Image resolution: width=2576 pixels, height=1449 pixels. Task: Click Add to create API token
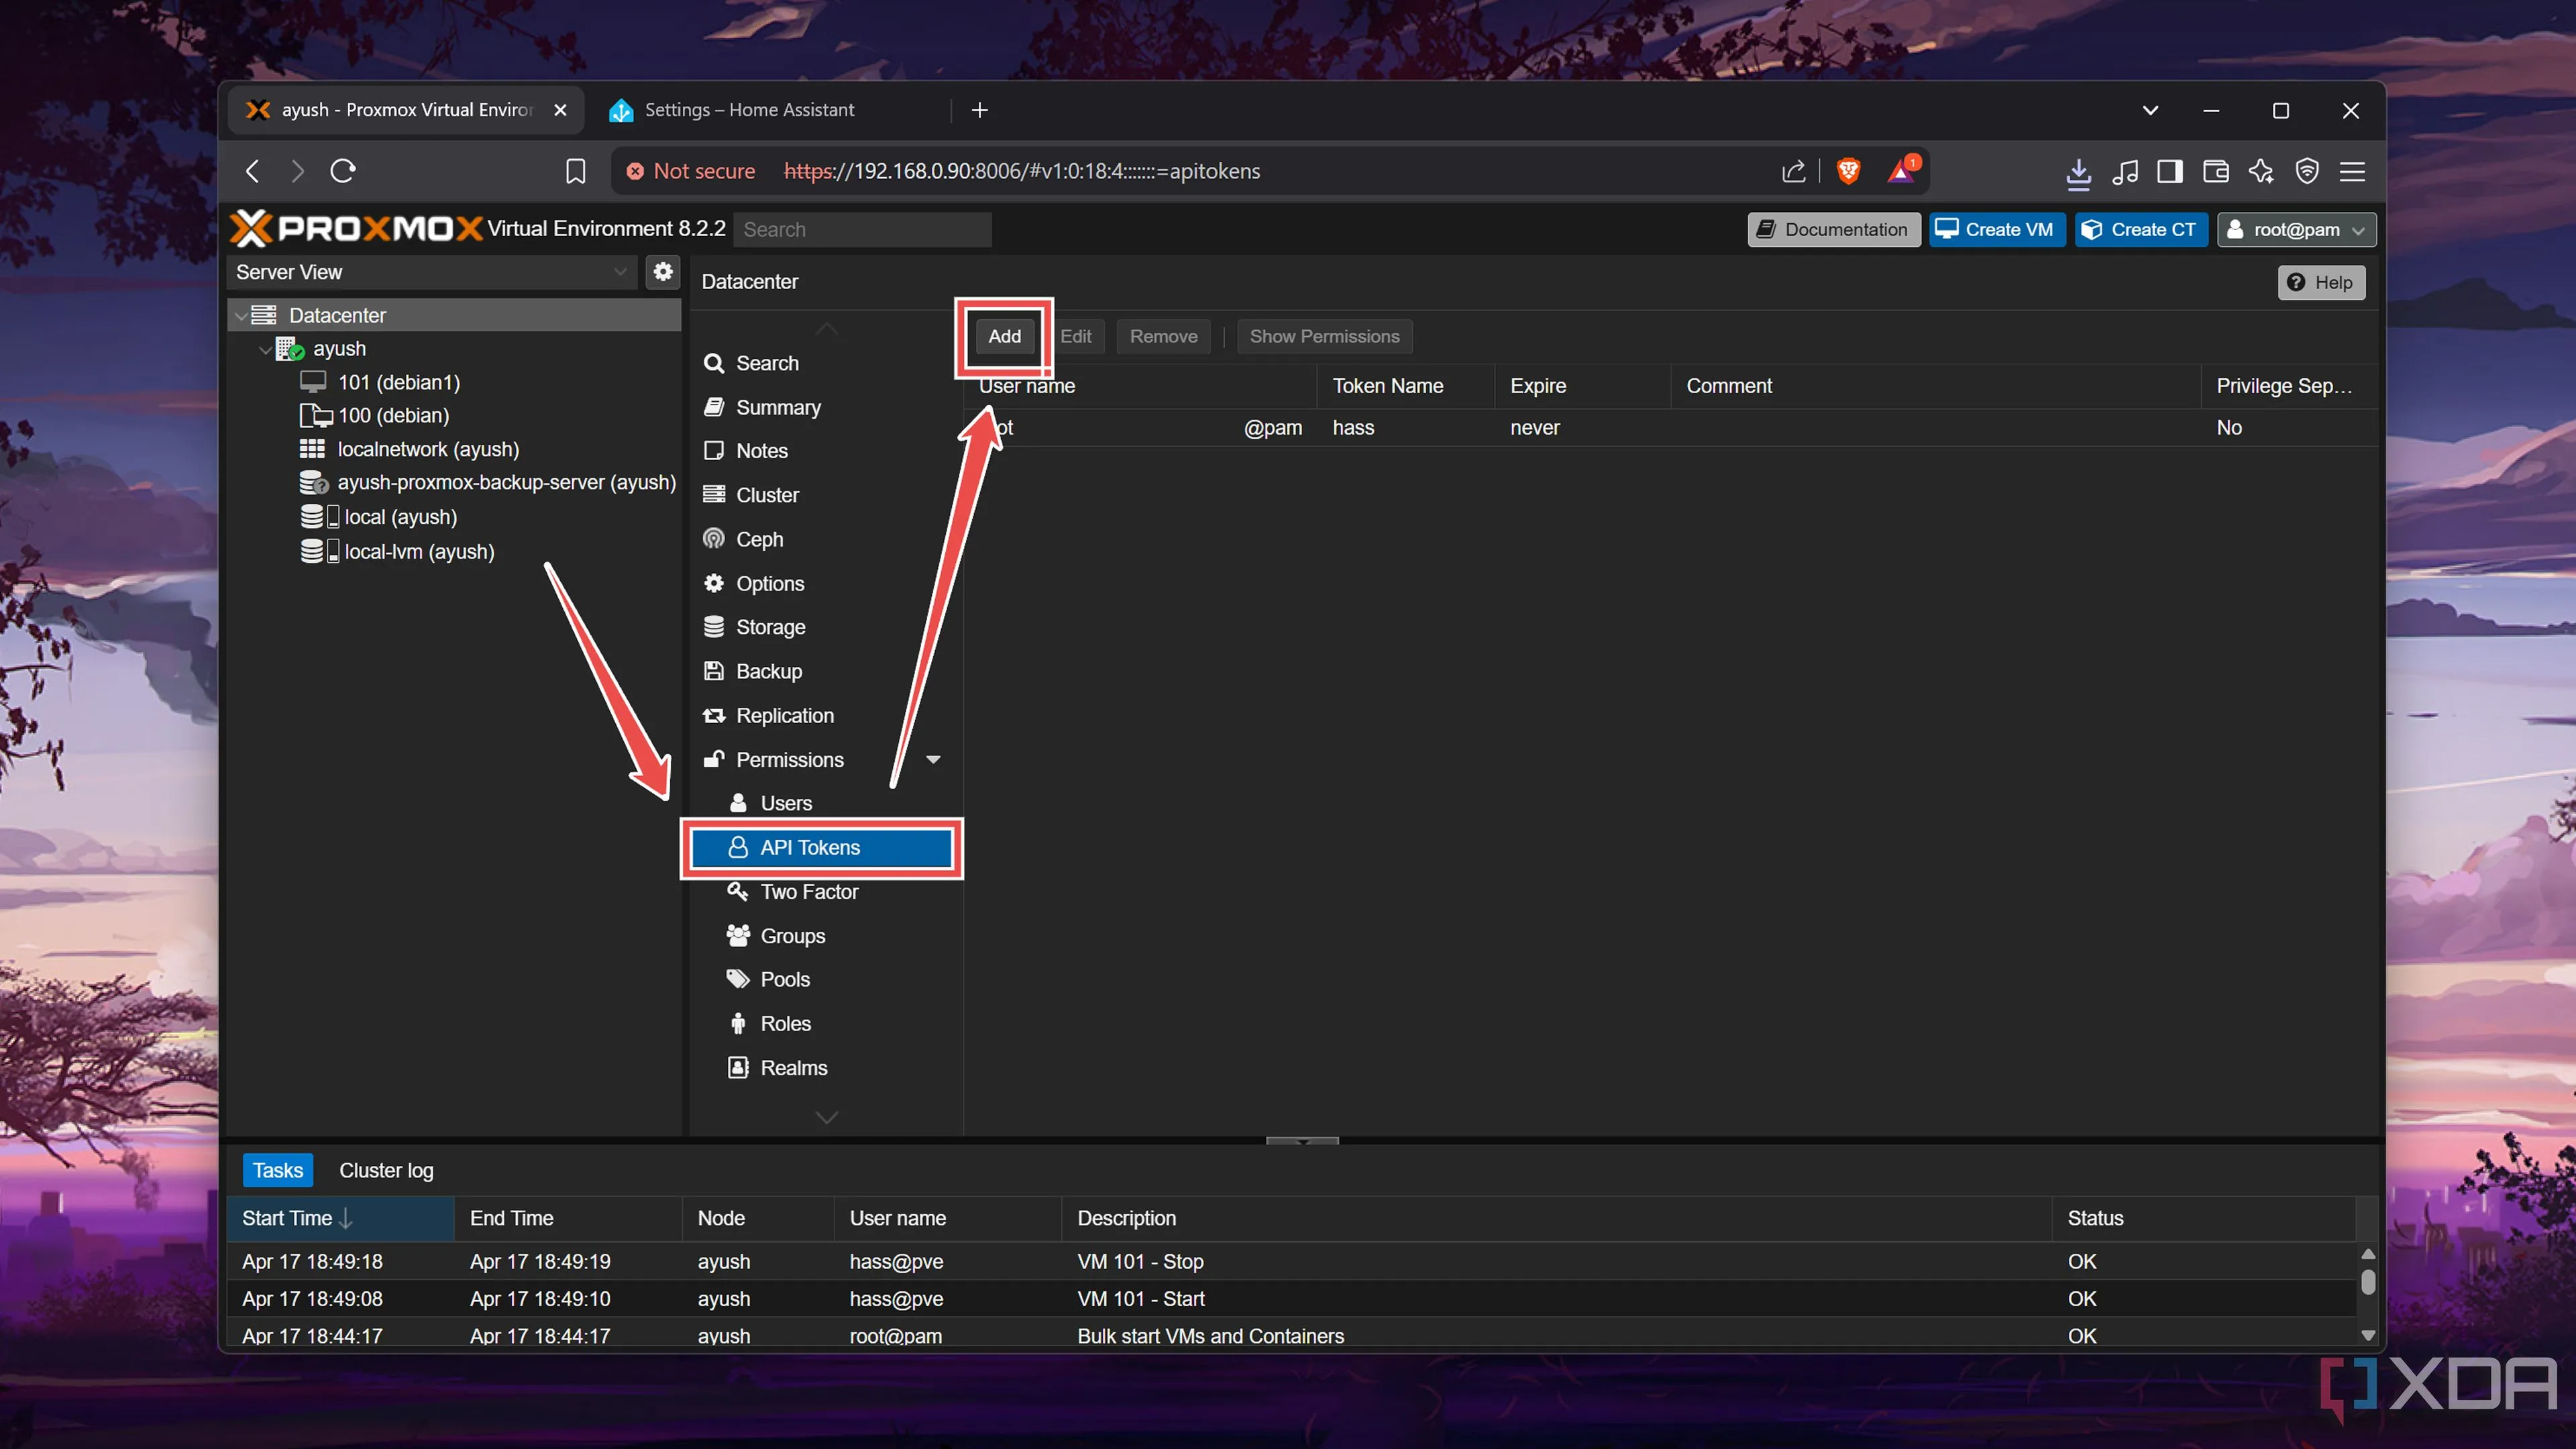click(1004, 336)
